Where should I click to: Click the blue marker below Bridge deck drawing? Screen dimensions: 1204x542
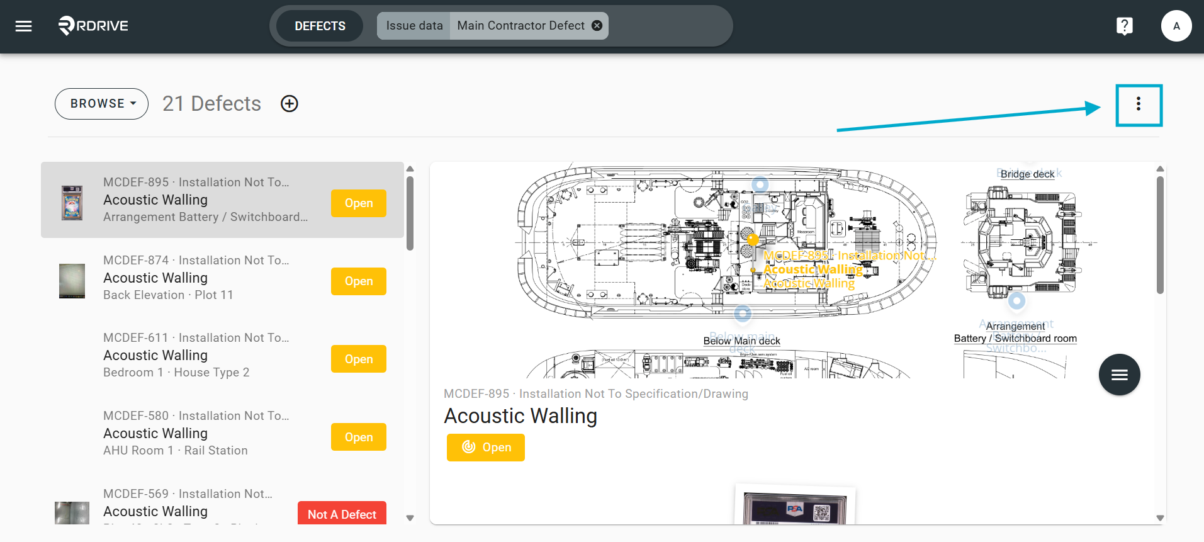click(x=1016, y=301)
